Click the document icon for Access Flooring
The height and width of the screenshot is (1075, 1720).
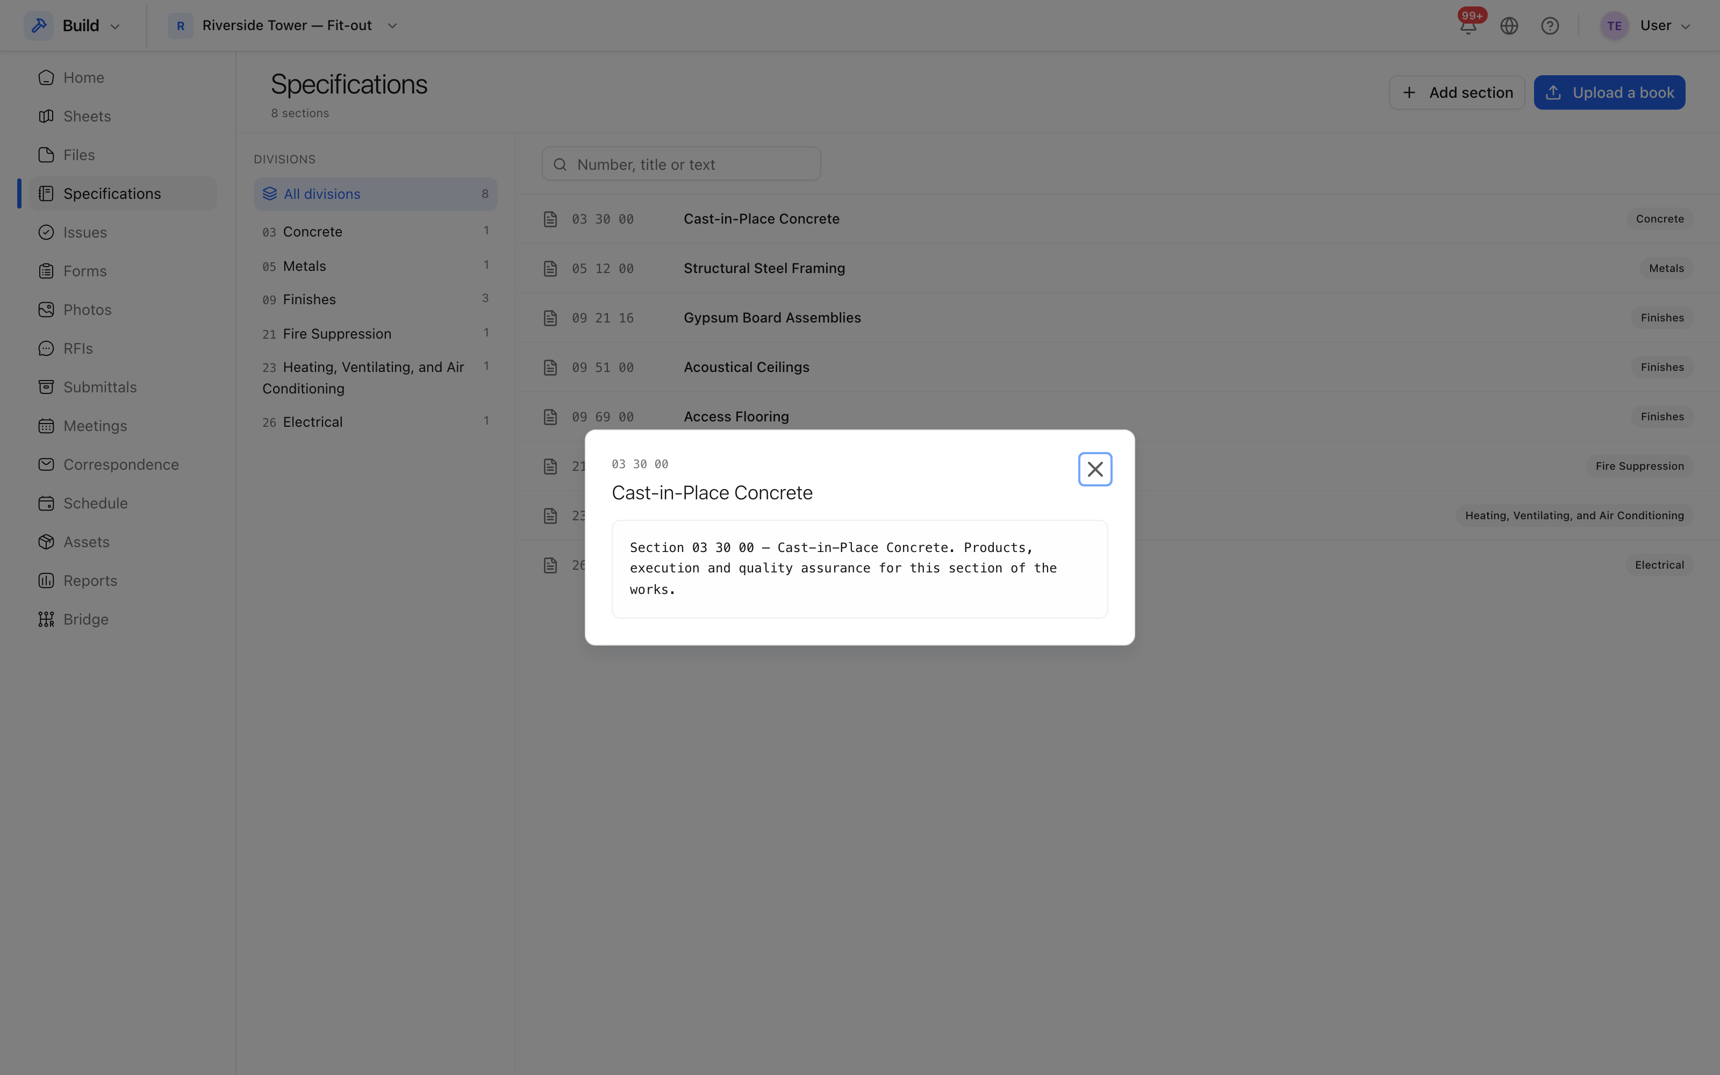tap(550, 417)
